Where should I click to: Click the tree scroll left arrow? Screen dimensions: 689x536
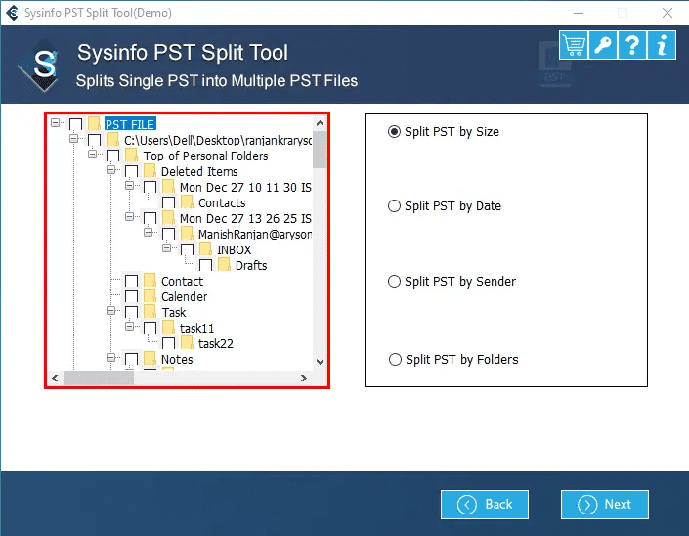point(55,378)
